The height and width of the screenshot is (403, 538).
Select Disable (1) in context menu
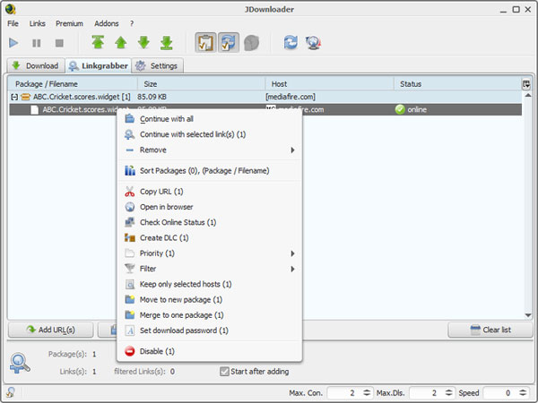[x=157, y=351]
